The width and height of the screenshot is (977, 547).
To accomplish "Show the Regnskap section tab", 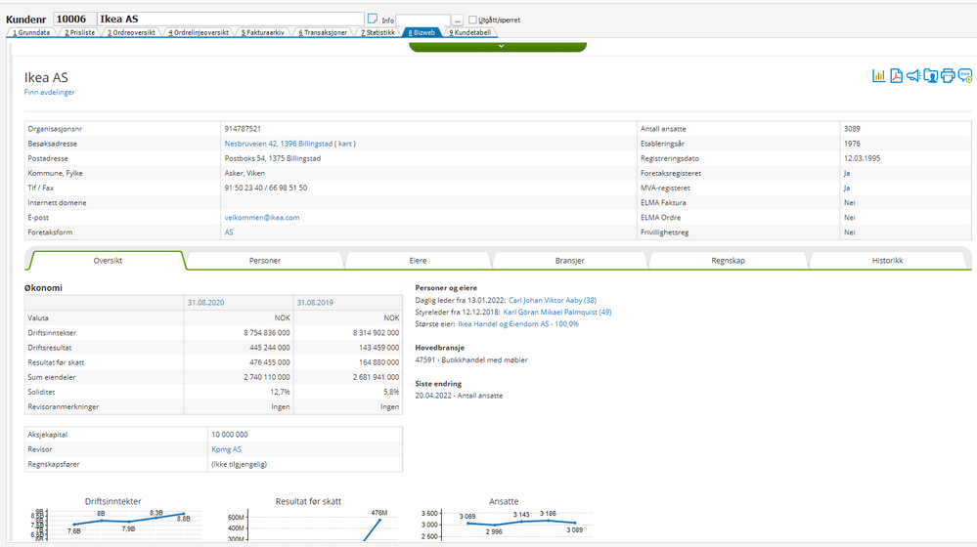I will 728,261.
